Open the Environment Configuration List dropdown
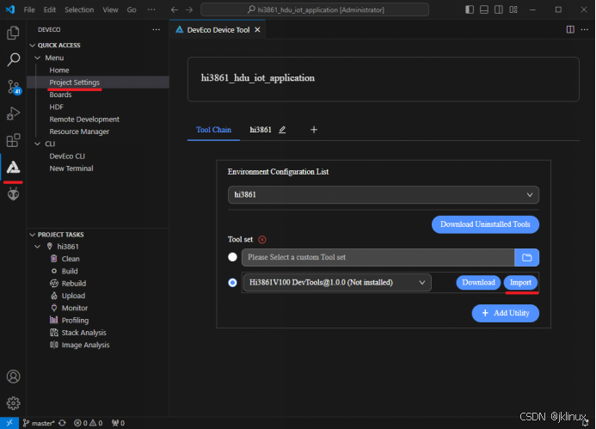Viewport: 596px width, 429px height. click(384, 195)
